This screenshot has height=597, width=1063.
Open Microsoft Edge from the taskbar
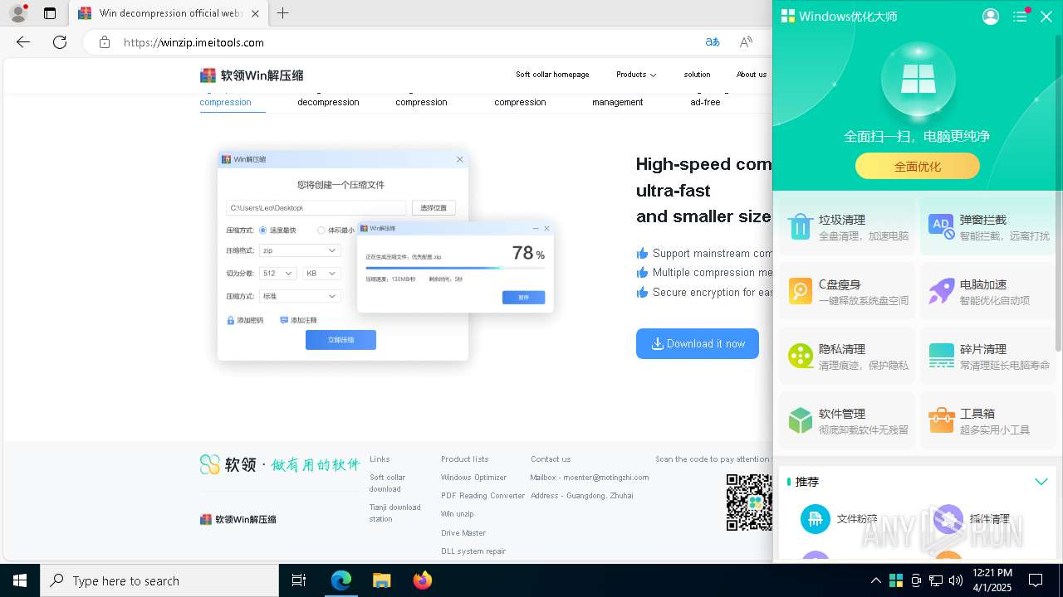(x=341, y=580)
